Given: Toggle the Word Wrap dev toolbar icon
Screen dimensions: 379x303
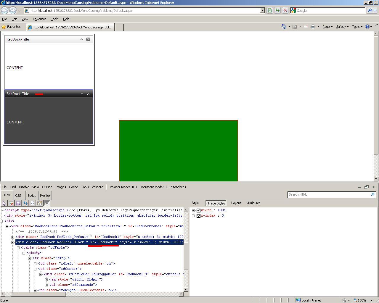Looking at the screenshot, I should [x=47, y=203].
